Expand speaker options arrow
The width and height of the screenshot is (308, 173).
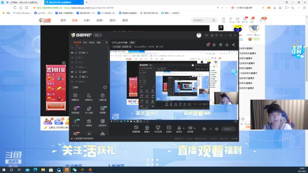click(x=195, y=128)
